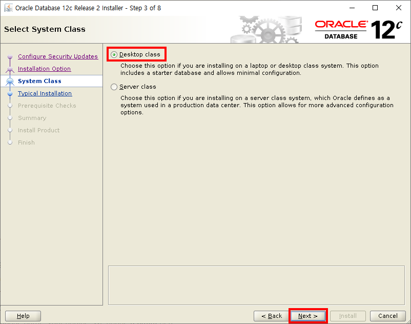The width and height of the screenshot is (411, 324).
Task: Click the Server class description text
Action: (x=257, y=105)
